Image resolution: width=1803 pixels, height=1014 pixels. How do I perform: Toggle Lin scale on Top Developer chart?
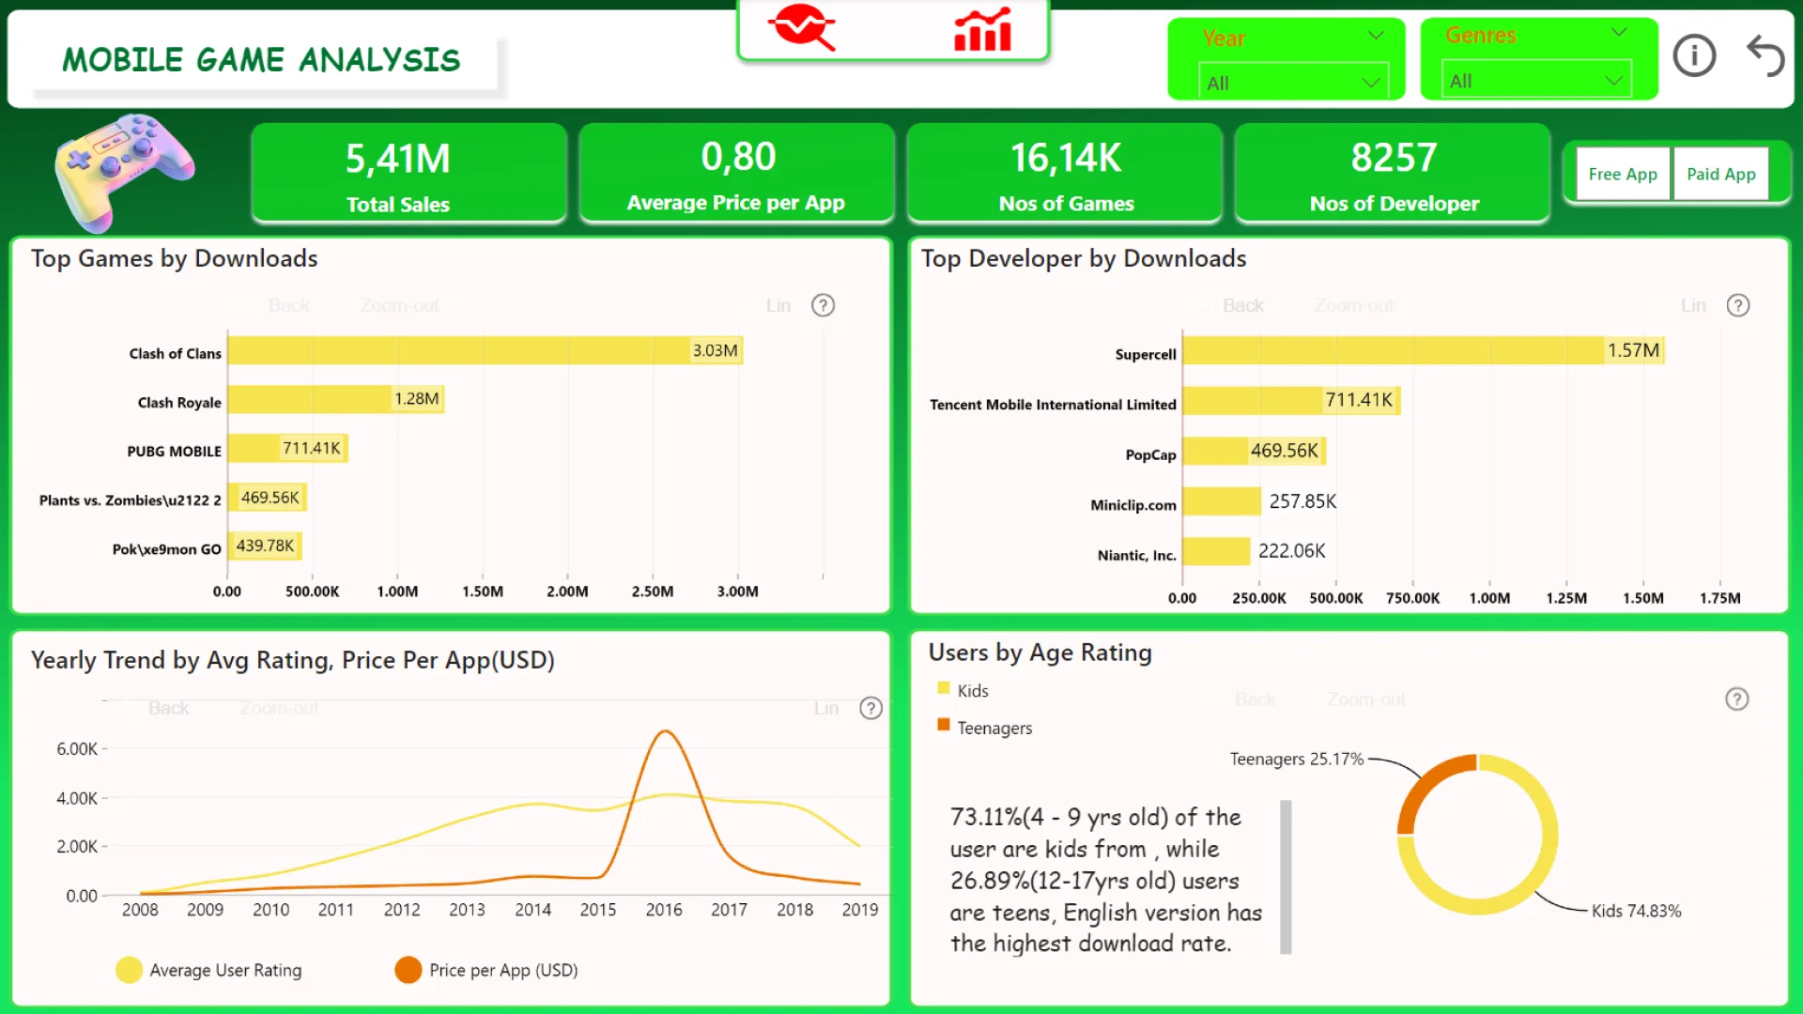[x=1693, y=305]
